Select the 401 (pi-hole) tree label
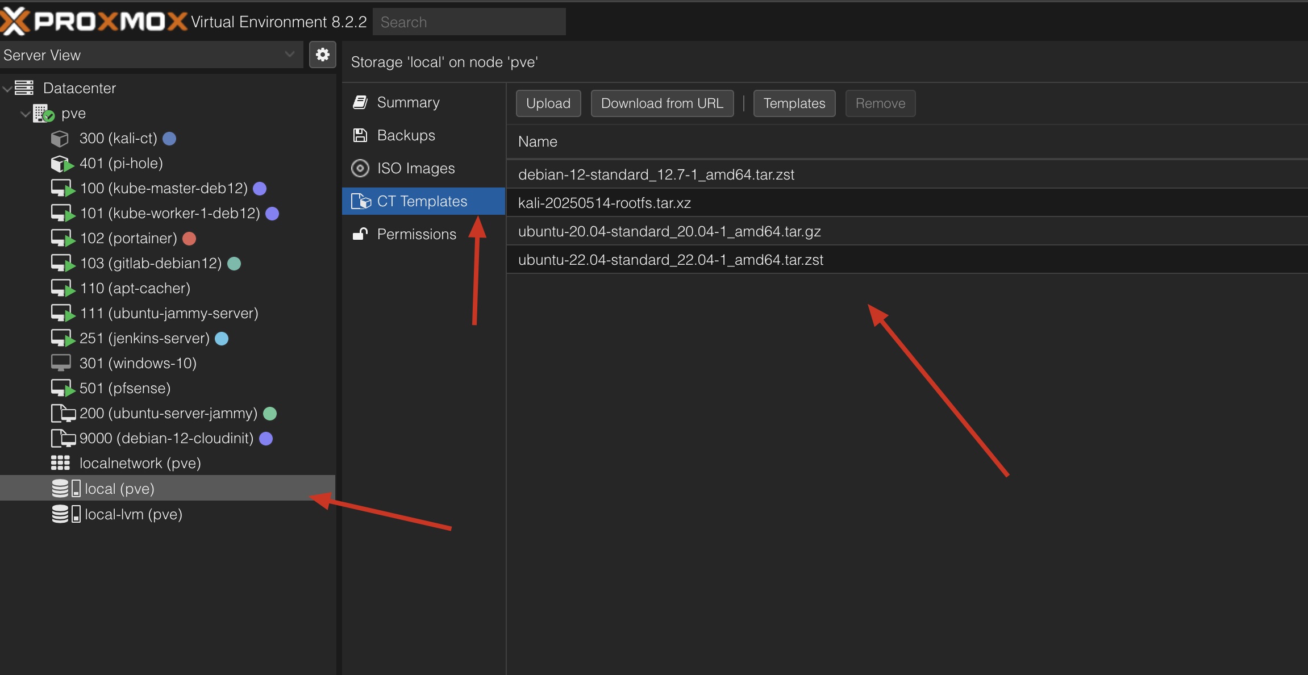Image resolution: width=1308 pixels, height=675 pixels. coord(121,164)
